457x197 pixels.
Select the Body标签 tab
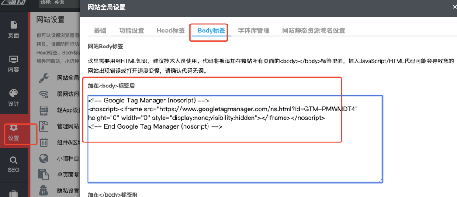click(211, 31)
